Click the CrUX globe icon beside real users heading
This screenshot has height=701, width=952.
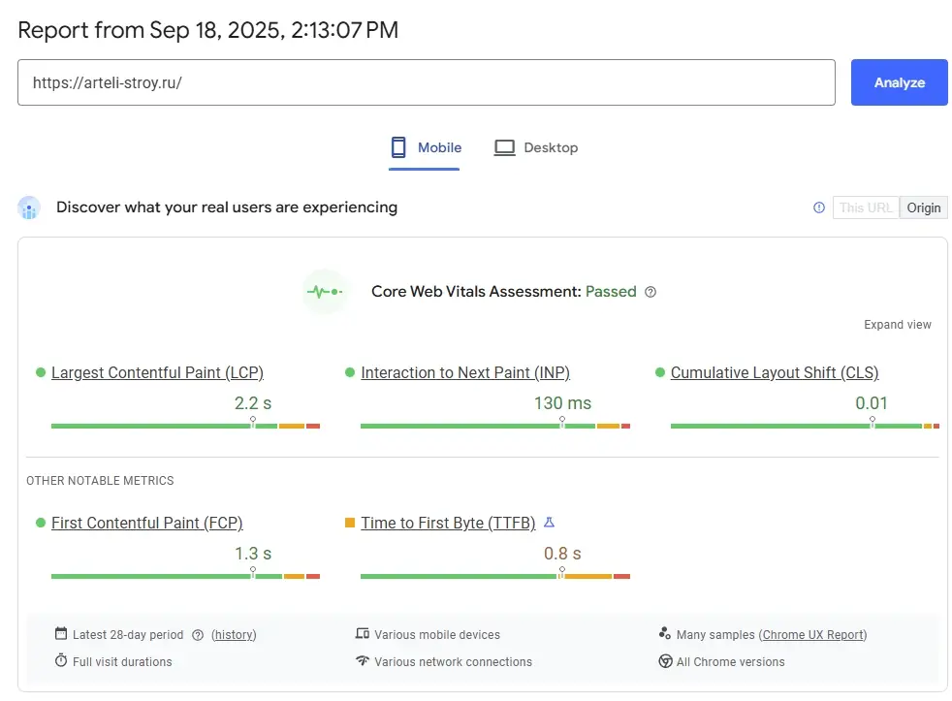pos(29,207)
